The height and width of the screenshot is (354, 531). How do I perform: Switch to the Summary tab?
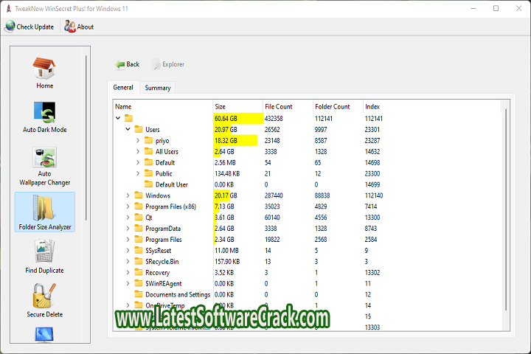point(158,88)
